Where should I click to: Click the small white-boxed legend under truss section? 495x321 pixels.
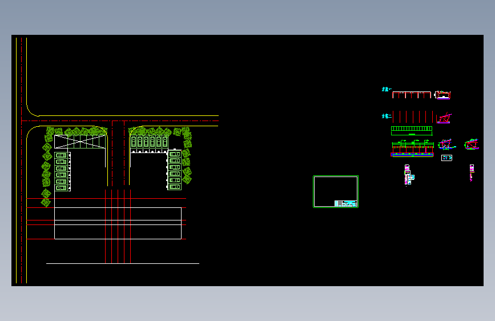(446, 158)
